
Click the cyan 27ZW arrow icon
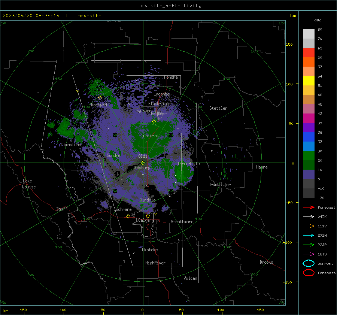coord(309,236)
